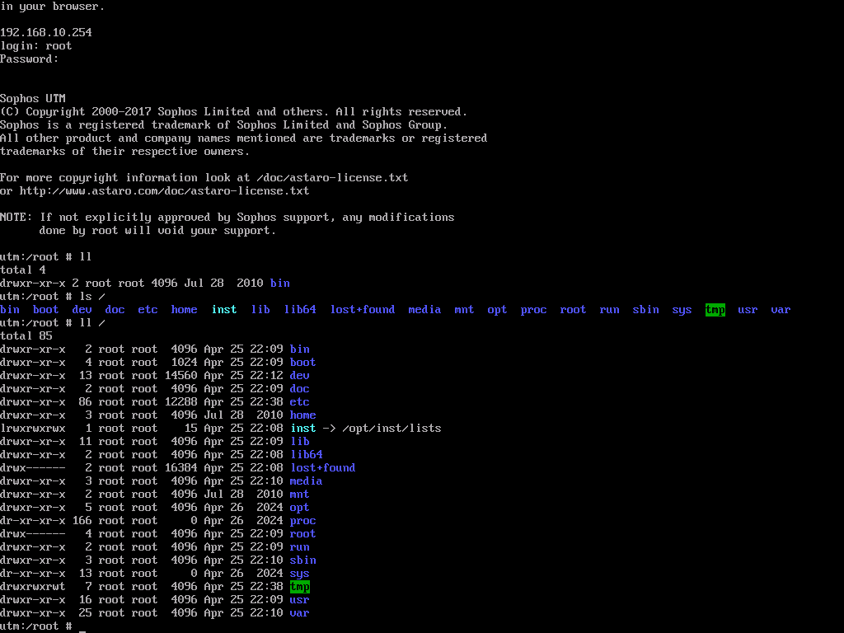Click 'run' in the one-line ls output
Image resolution: width=844 pixels, height=633 pixels.
click(x=609, y=310)
